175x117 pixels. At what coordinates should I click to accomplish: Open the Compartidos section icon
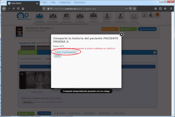(x=53, y=16)
